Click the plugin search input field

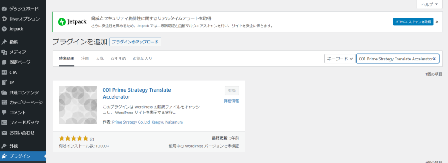click(398, 59)
